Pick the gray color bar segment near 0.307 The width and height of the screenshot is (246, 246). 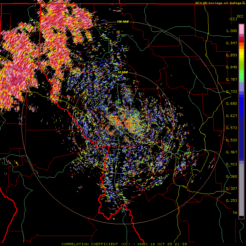point(241,190)
